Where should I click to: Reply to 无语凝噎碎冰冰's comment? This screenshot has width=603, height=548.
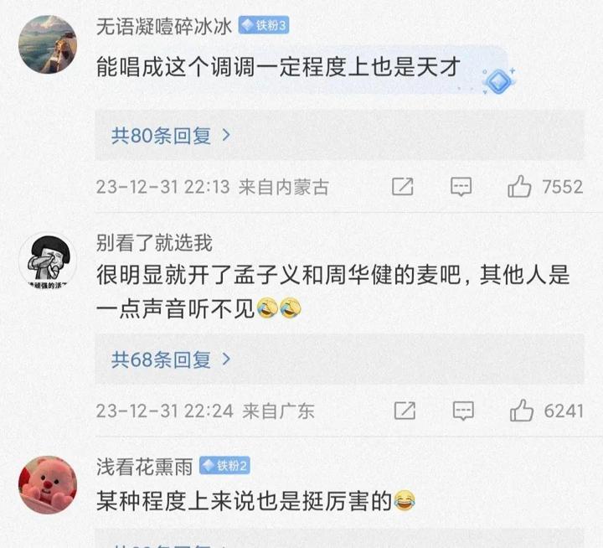461,187
